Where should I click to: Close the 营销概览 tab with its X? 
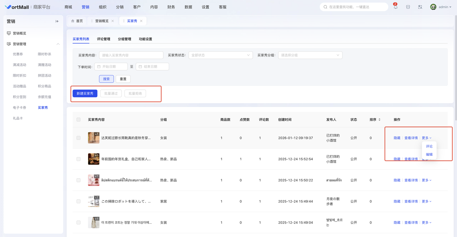(113, 21)
